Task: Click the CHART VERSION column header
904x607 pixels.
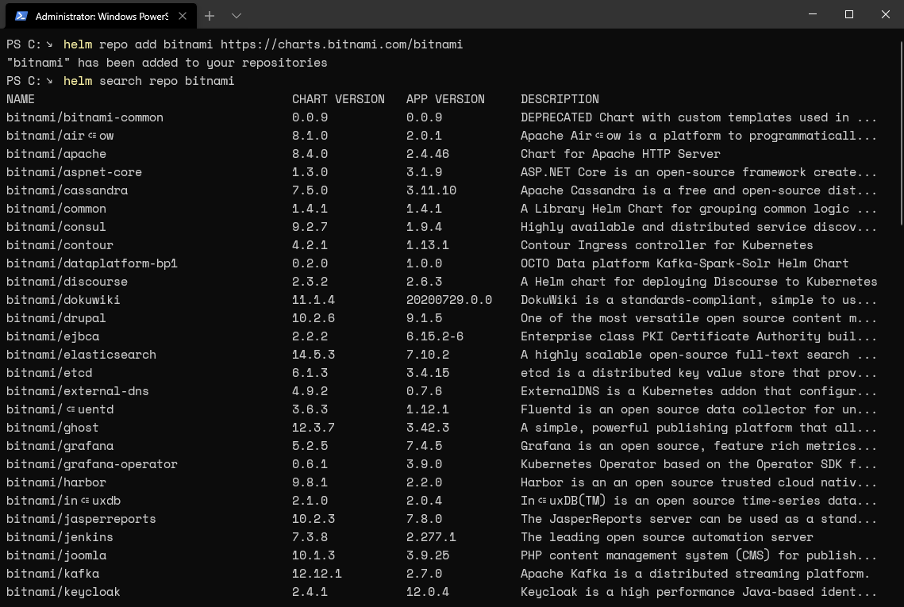Action: tap(338, 99)
